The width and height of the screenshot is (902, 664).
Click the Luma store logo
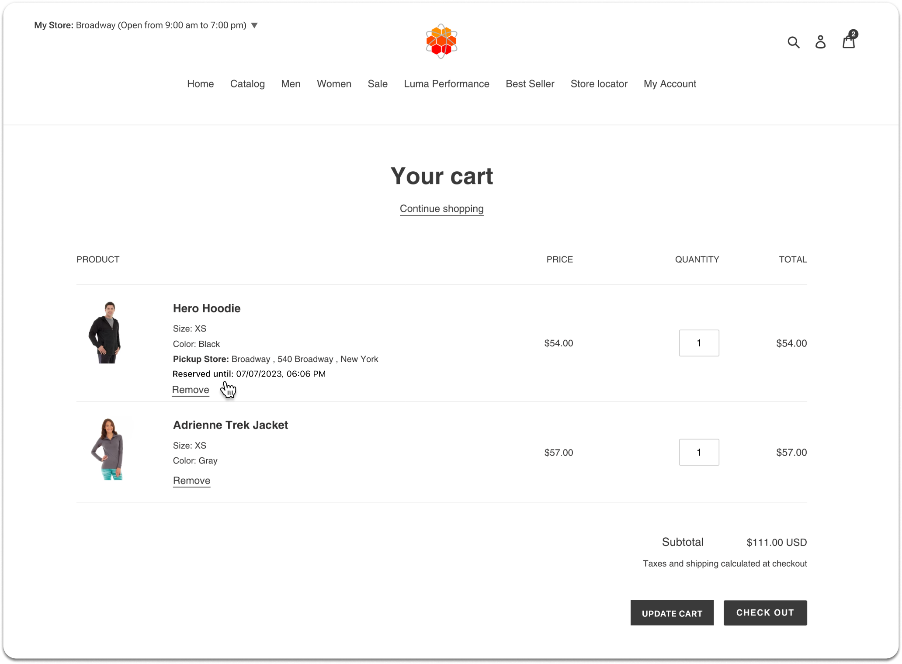pos(441,41)
